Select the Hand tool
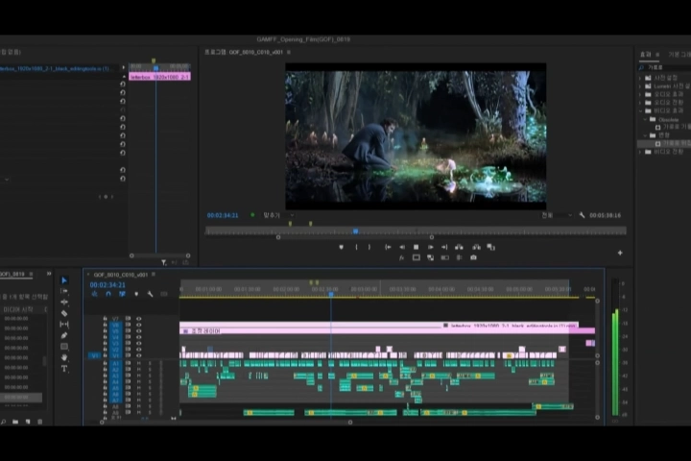691x461 pixels. click(64, 357)
